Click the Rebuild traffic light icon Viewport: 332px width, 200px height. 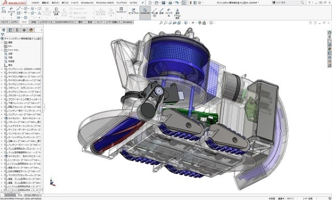tap(190, 3)
